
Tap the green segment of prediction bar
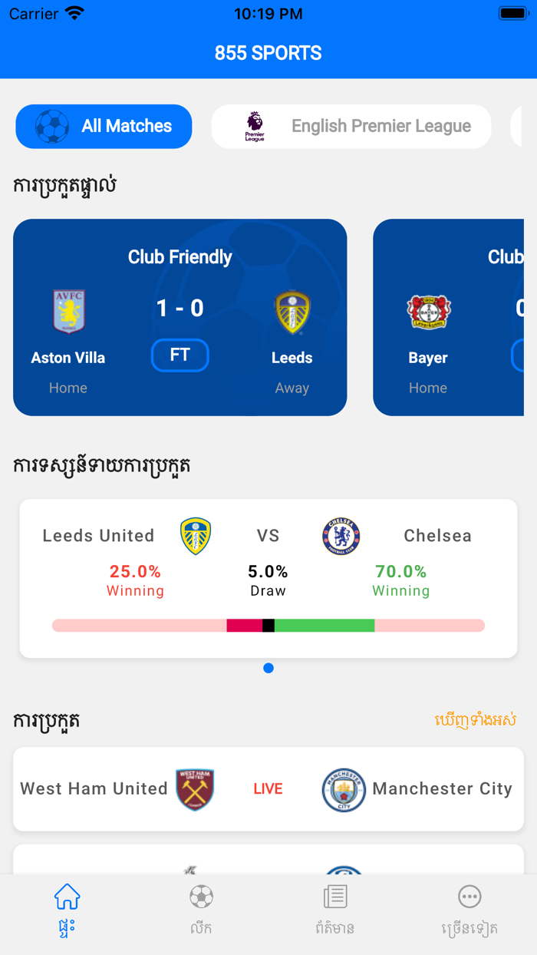(325, 626)
